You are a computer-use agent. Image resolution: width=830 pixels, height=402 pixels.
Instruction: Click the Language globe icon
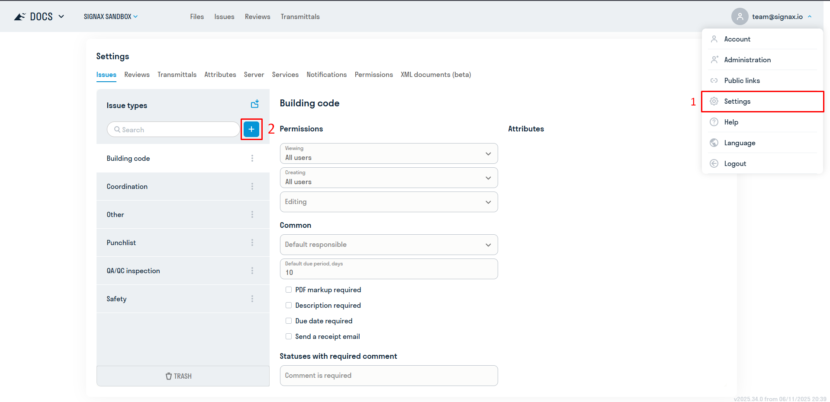(714, 143)
